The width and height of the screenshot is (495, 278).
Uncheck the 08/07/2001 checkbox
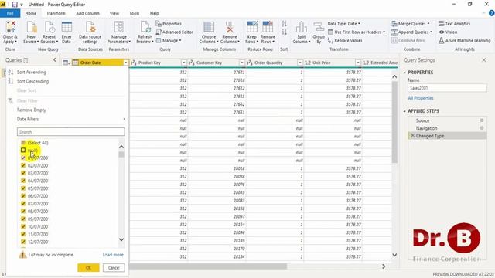tap(23, 211)
